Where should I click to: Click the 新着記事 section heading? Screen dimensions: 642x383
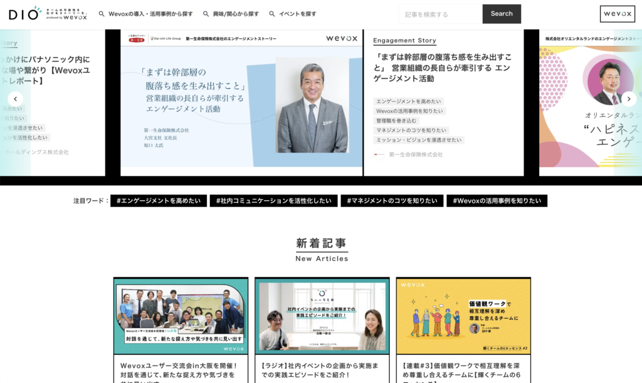[x=322, y=243]
